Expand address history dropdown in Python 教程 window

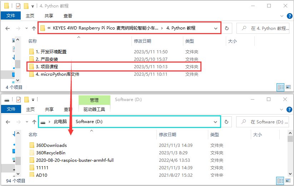pyautogui.click(x=216, y=28)
